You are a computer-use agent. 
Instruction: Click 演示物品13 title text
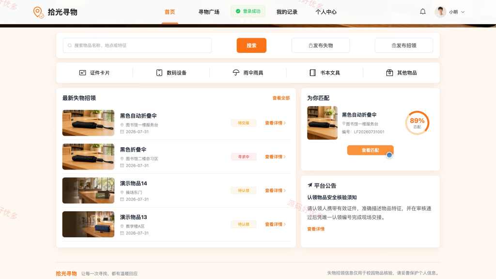(134, 217)
